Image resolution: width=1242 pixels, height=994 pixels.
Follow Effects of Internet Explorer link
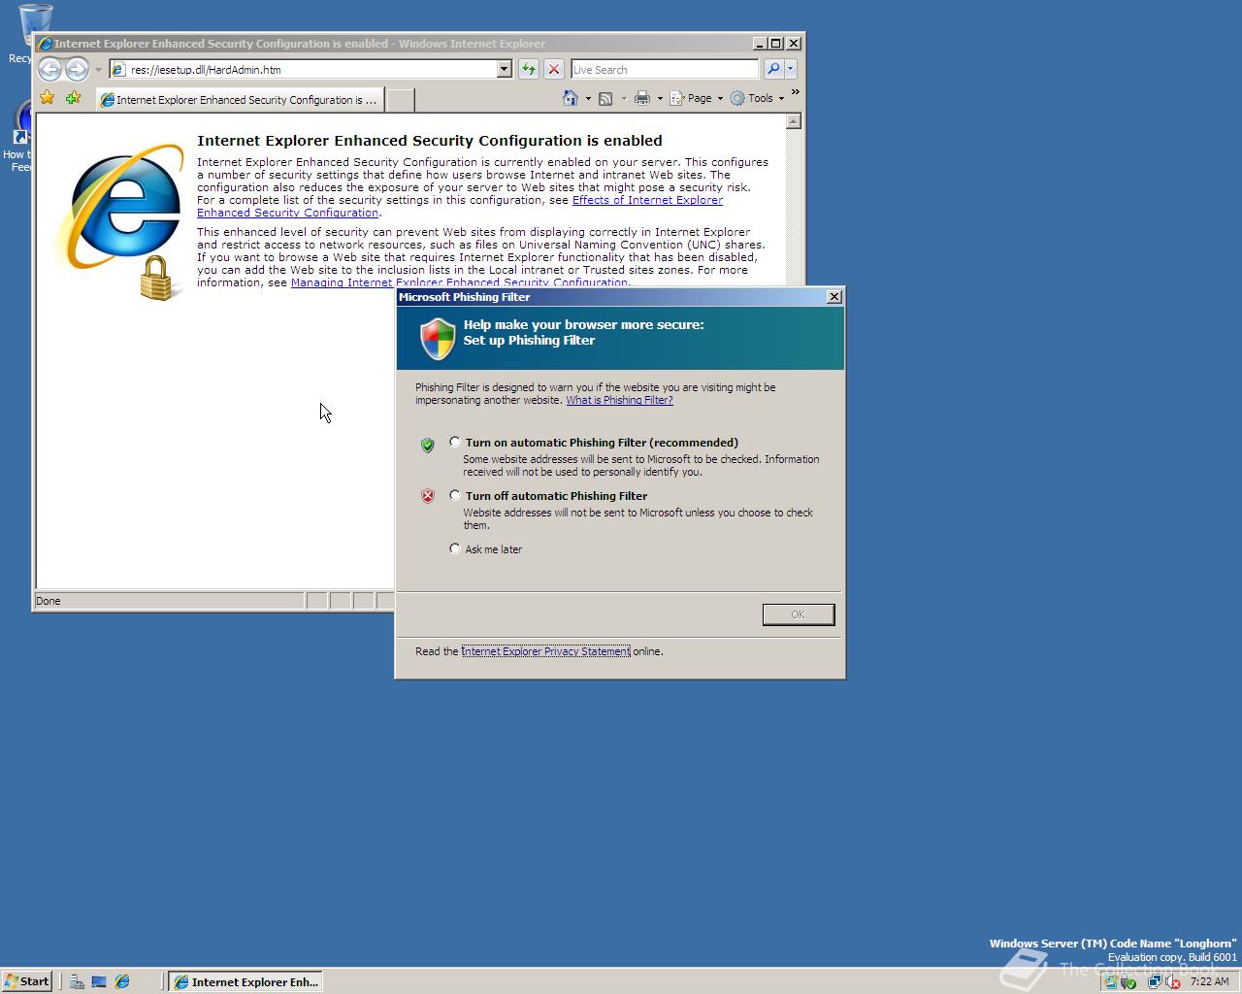(x=647, y=200)
